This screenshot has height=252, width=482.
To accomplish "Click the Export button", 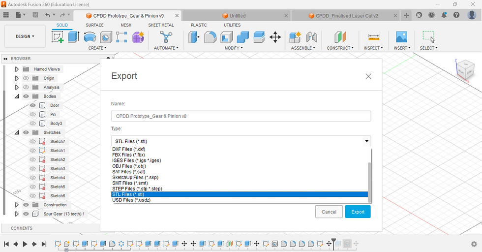I will (358, 212).
